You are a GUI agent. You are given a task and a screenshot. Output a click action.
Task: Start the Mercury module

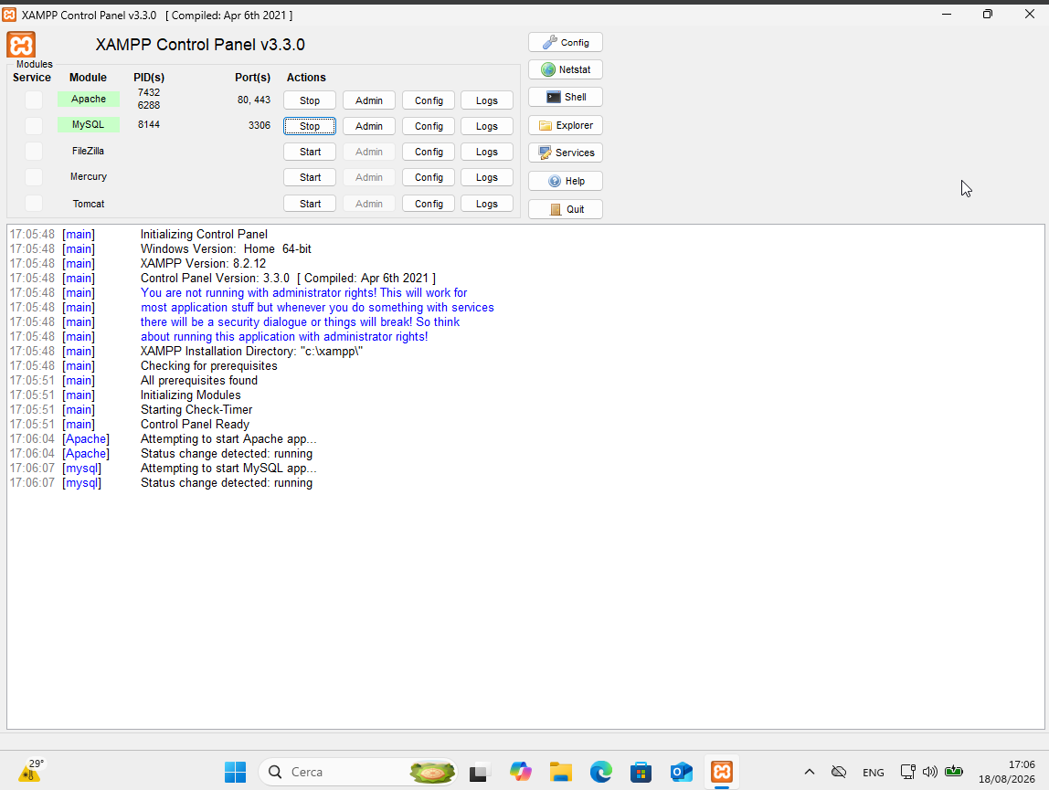click(310, 177)
